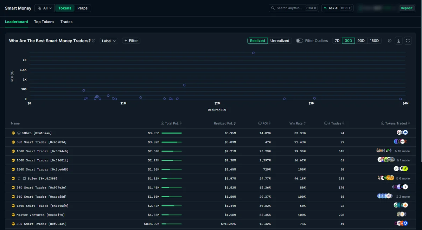Set timeframe to 180D
Image resolution: width=422 pixels, height=230 pixels.
point(374,41)
